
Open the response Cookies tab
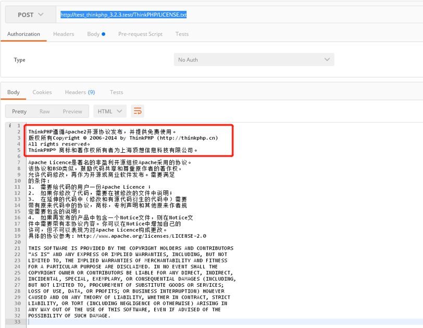[x=42, y=92]
